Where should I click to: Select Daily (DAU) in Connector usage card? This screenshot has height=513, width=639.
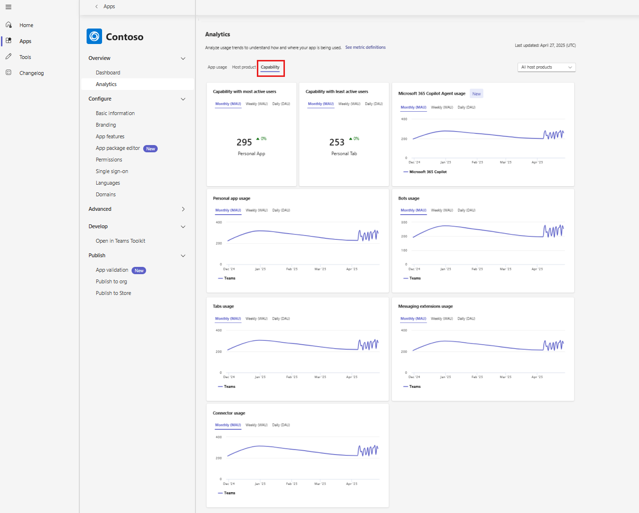tap(281, 425)
